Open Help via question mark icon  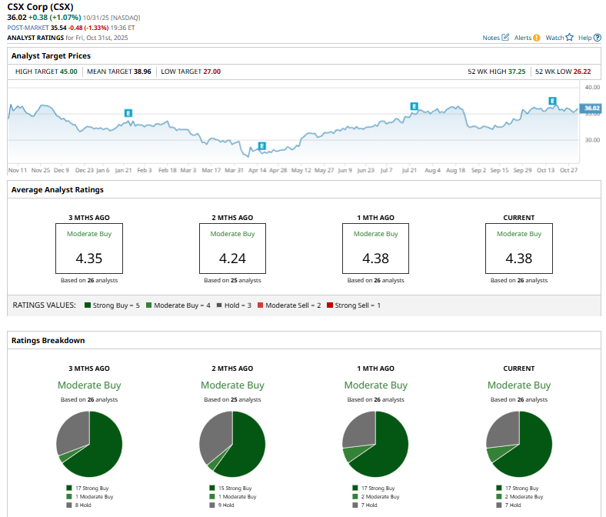coord(597,37)
